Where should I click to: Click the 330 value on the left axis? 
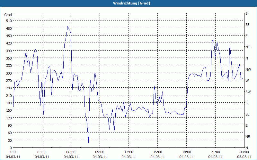click(9, 66)
